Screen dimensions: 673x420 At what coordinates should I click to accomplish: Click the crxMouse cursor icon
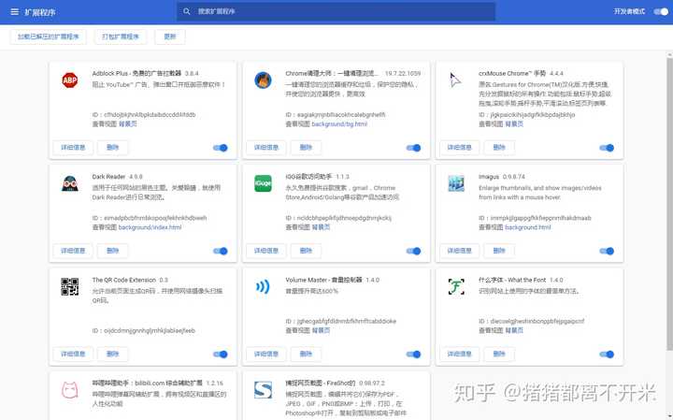tap(455, 80)
